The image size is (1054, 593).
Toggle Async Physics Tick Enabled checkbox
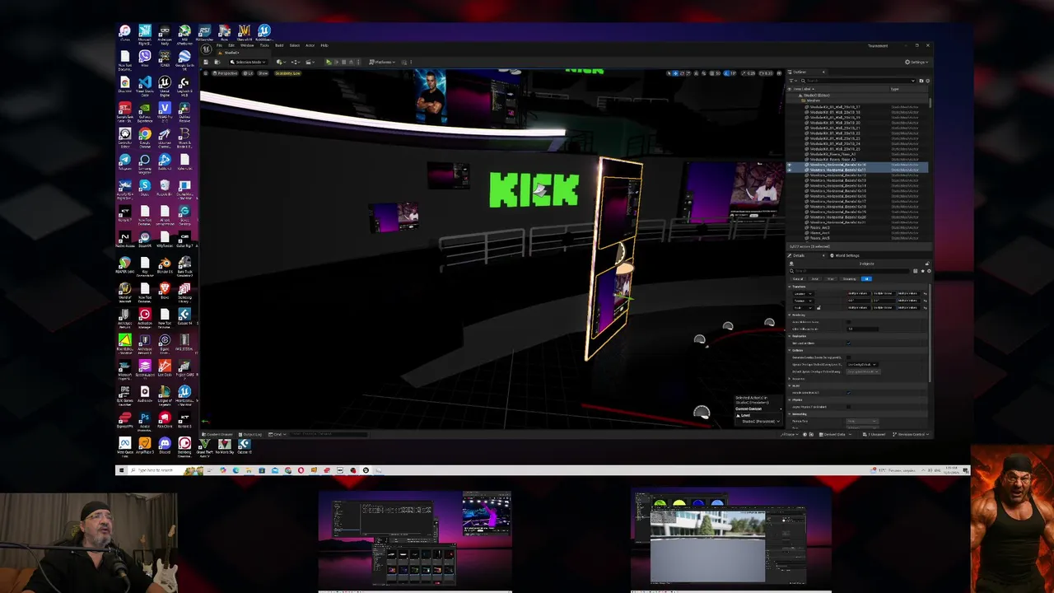pyautogui.click(x=848, y=407)
